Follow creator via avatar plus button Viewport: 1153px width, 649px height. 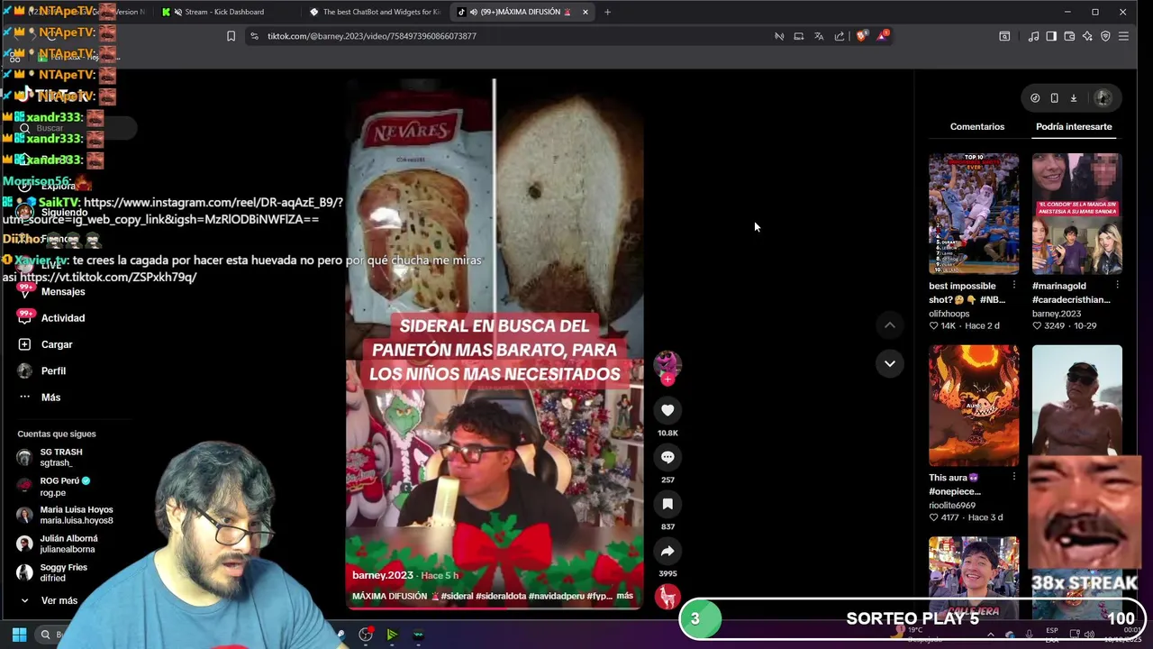pyautogui.click(x=667, y=379)
